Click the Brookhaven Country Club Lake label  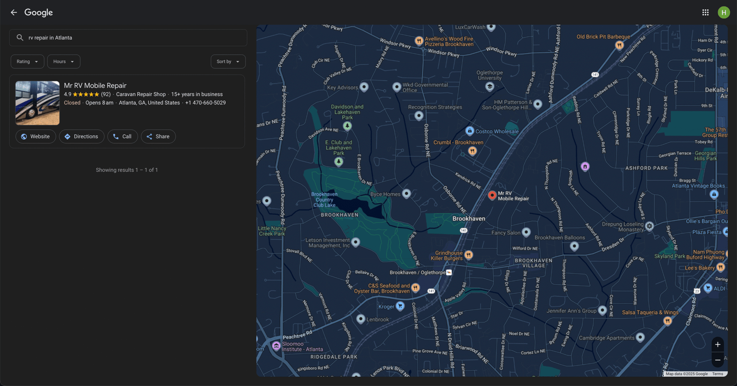324,199
